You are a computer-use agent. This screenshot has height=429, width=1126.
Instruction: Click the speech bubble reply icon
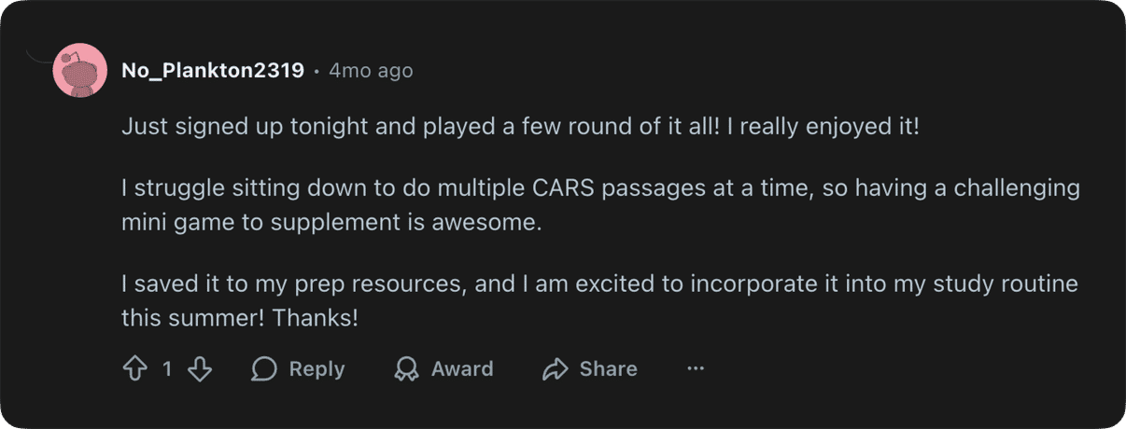(264, 369)
